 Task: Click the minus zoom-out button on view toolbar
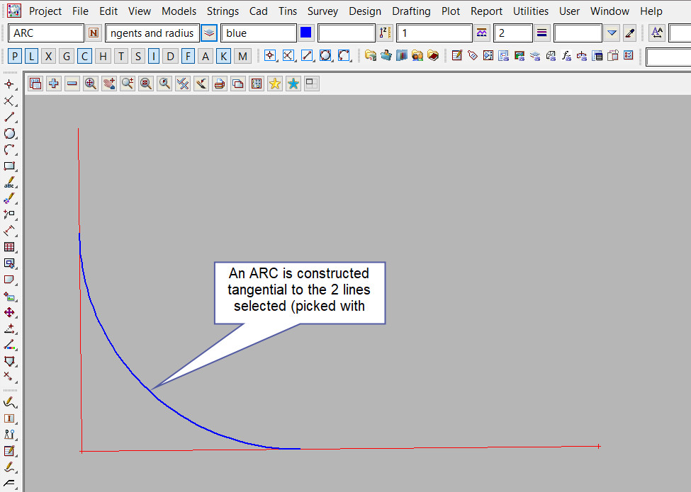pyautogui.click(x=72, y=84)
